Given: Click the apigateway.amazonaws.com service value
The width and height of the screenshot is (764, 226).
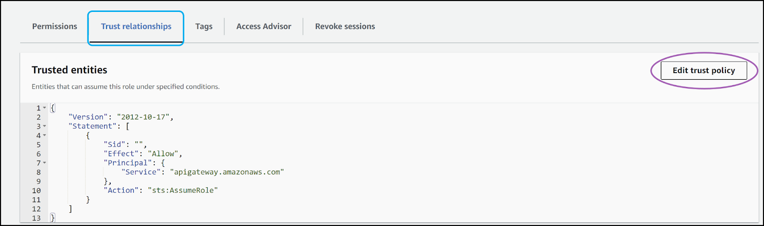Looking at the screenshot, I should coord(227,172).
